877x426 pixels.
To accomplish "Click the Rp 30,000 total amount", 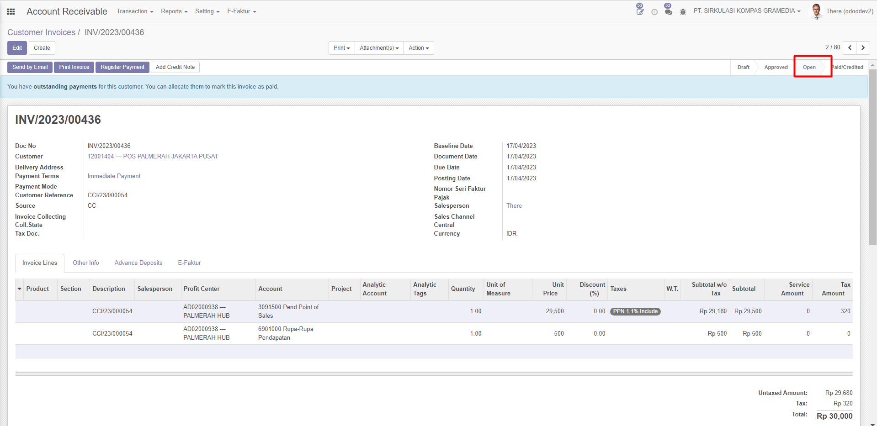I will [834, 416].
